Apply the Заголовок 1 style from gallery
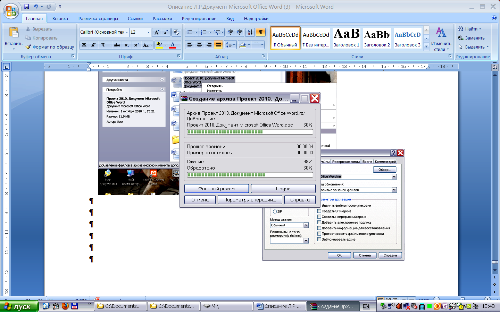The image size is (500, 312). 346,38
